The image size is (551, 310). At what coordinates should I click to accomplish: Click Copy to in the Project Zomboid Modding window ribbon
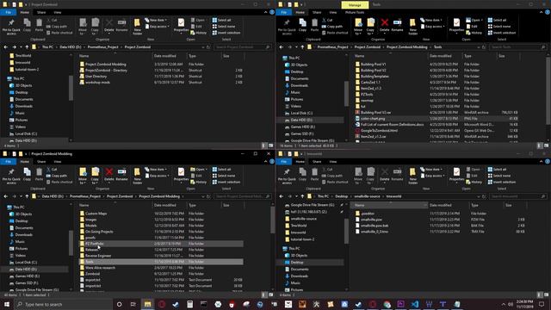96,176
